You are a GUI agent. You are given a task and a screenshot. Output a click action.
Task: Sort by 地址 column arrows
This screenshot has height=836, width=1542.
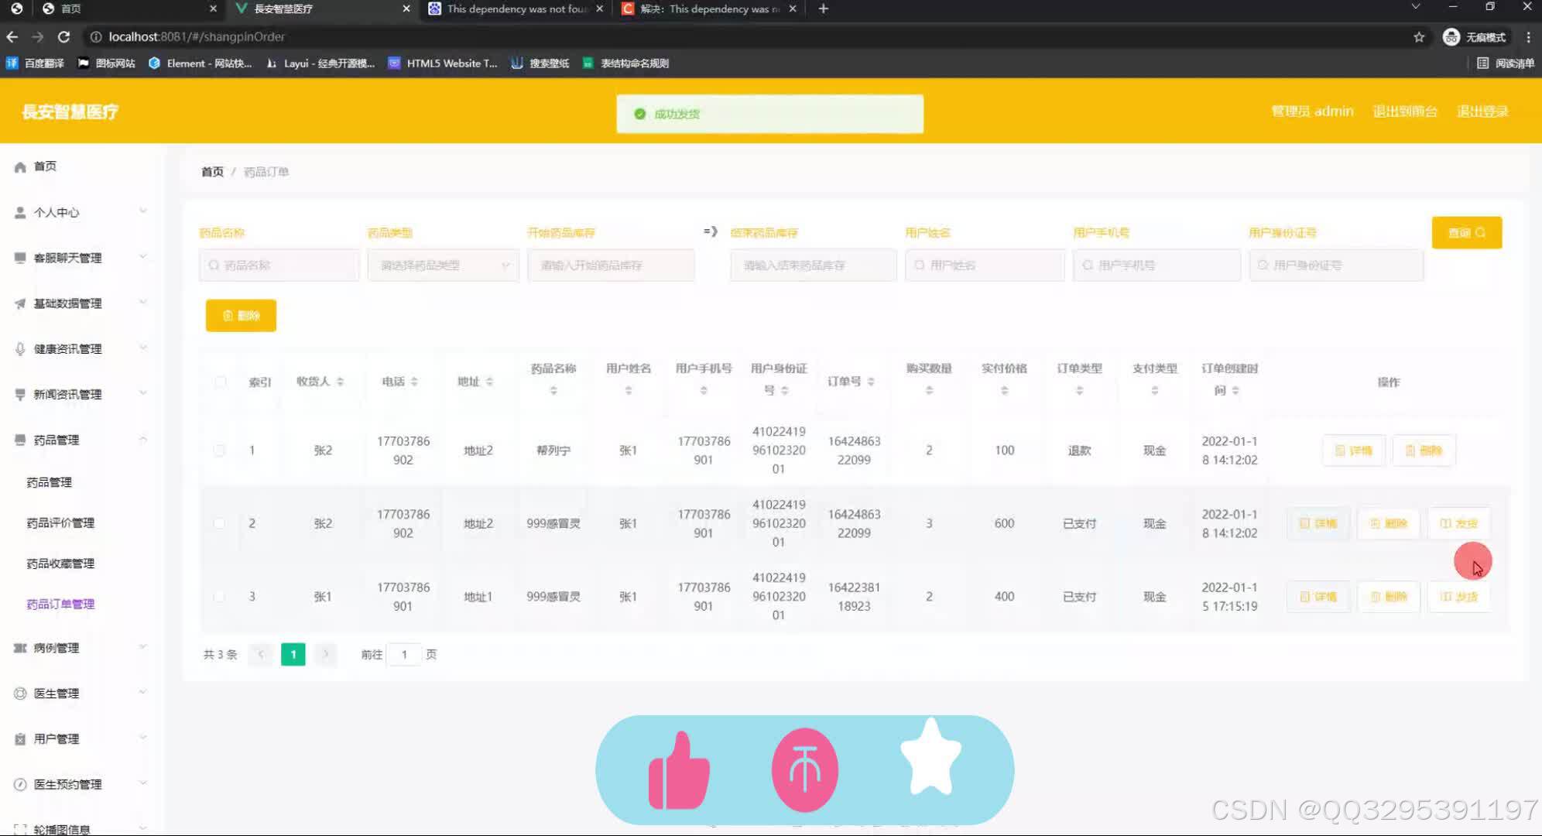pos(489,382)
